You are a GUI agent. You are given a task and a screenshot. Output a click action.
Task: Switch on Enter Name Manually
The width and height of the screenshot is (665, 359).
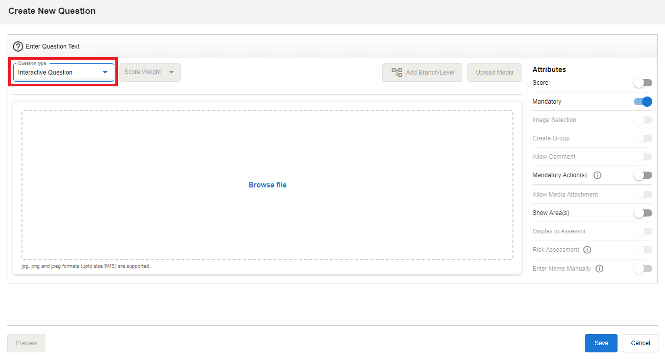click(x=643, y=269)
